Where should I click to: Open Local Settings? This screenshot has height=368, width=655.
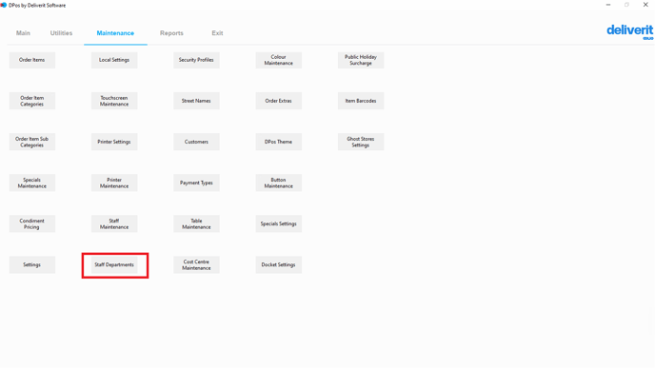pos(114,60)
